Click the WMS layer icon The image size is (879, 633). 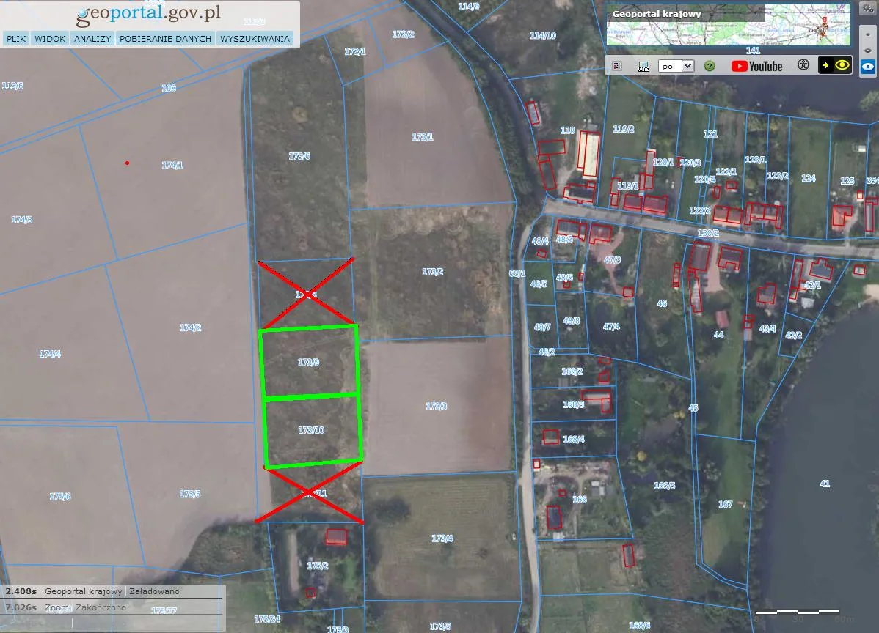[643, 66]
